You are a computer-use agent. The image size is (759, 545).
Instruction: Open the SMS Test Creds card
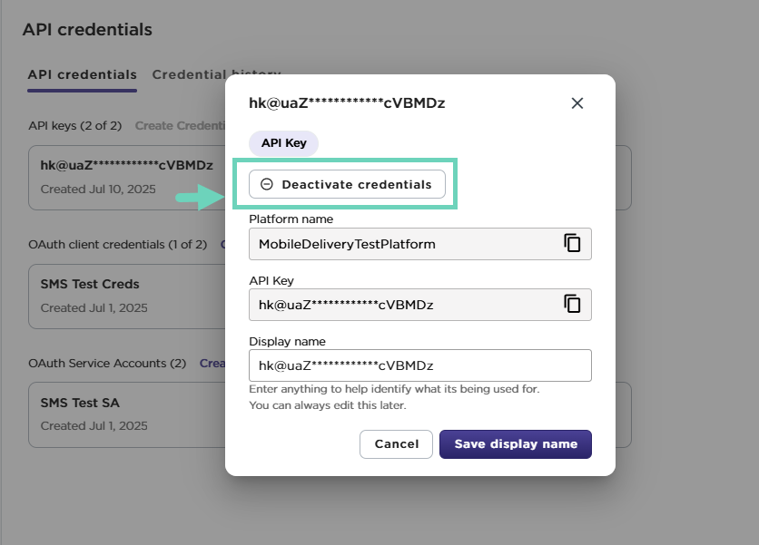coord(127,297)
